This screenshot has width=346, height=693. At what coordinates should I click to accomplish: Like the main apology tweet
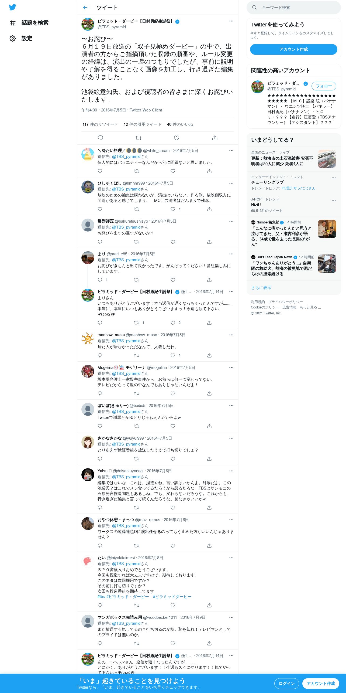pos(177,138)
